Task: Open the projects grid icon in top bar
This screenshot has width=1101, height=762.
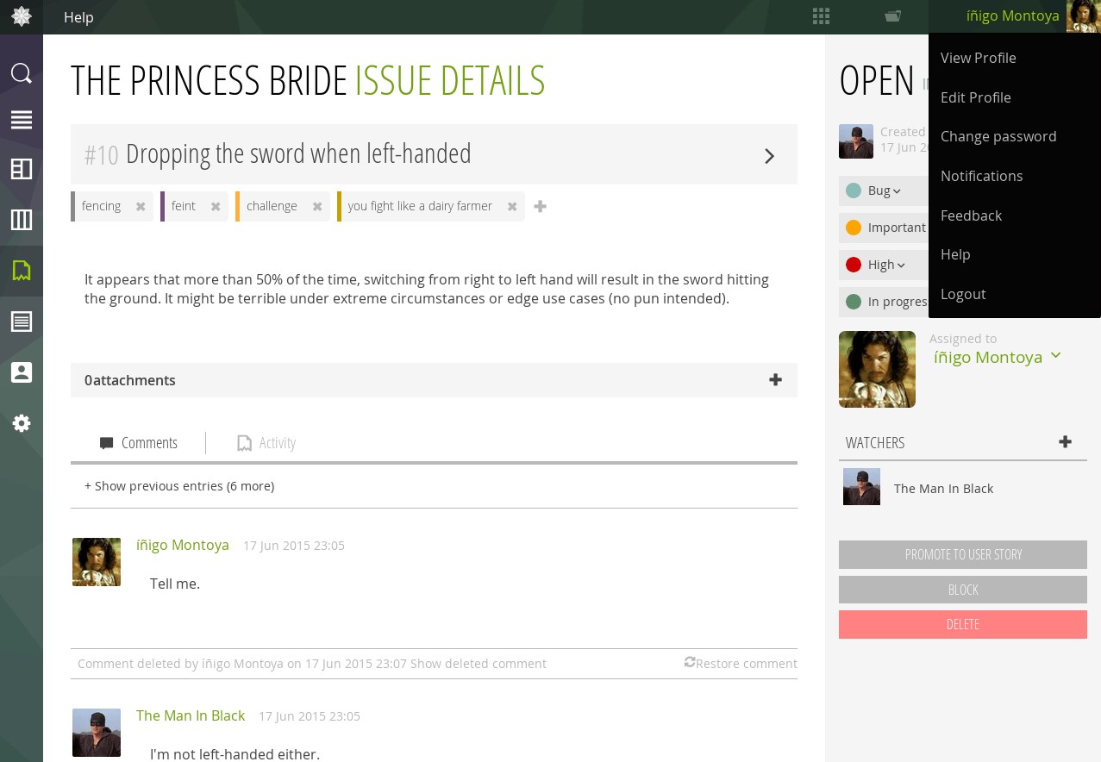Action: (x=821, y=16)
